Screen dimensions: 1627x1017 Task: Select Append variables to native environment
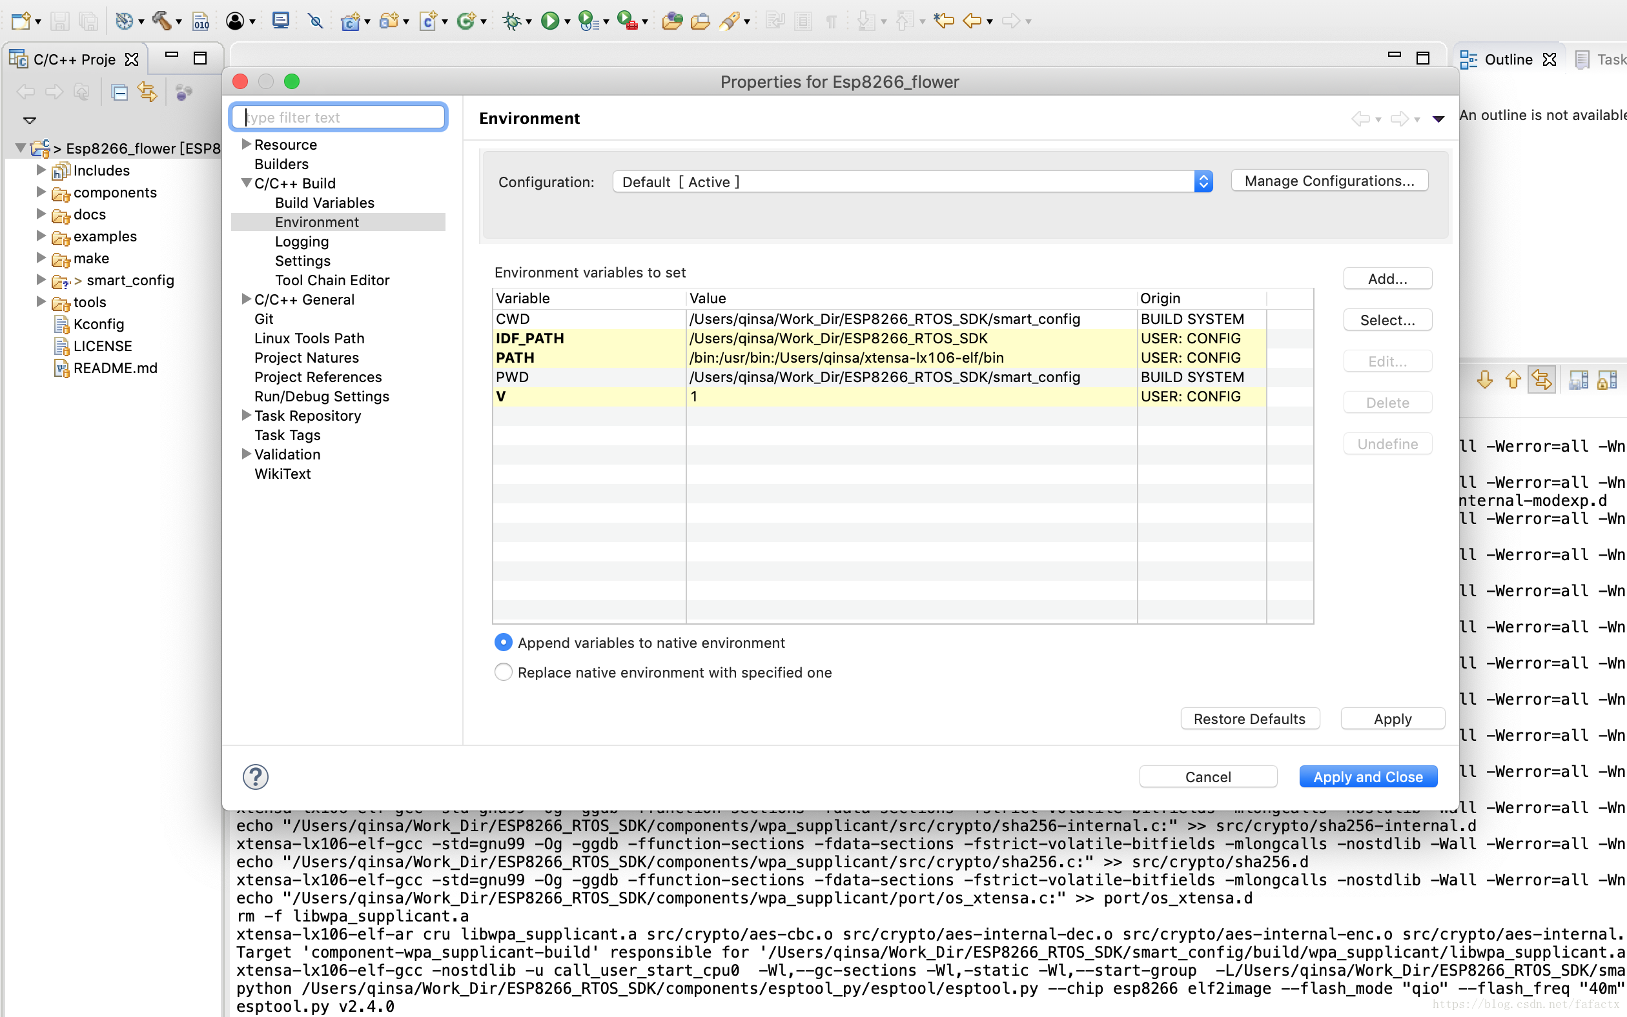pyautogui.click(x=504, y=642)
